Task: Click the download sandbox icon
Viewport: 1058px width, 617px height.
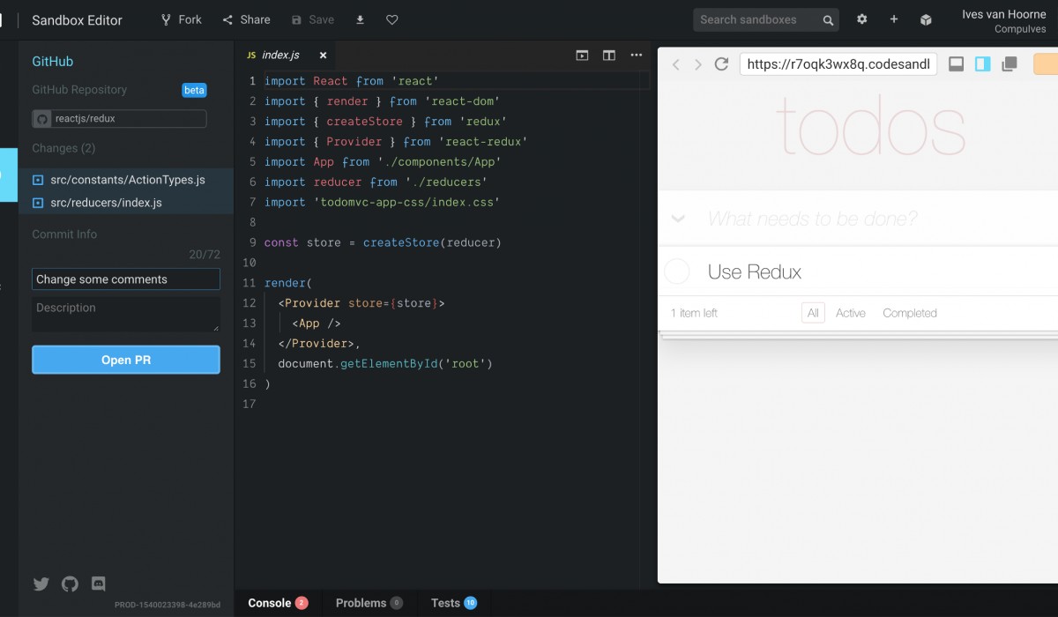Action: click(x=360, y=19)
